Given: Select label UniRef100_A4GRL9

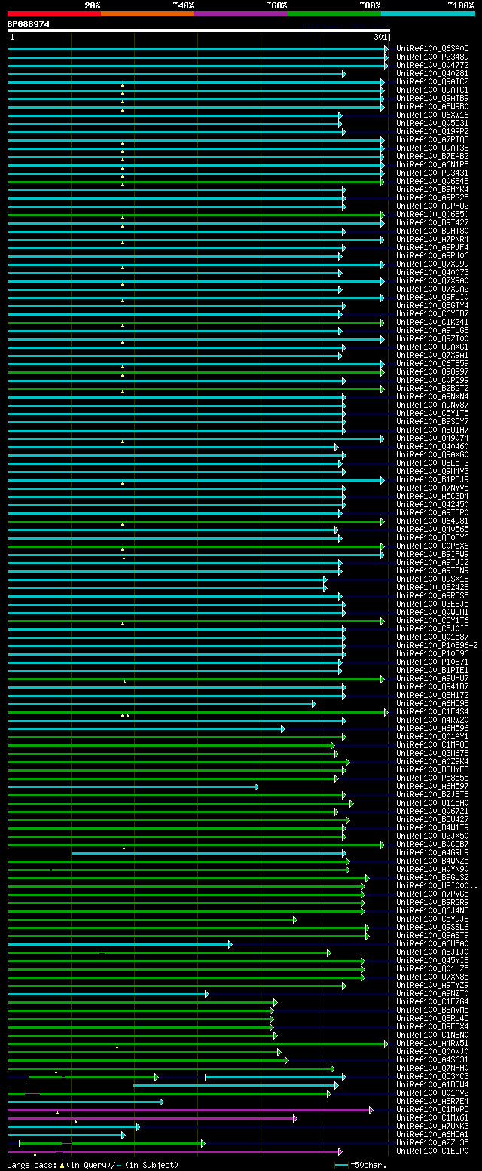Looking at the screenshot, I should pos(432,852).
